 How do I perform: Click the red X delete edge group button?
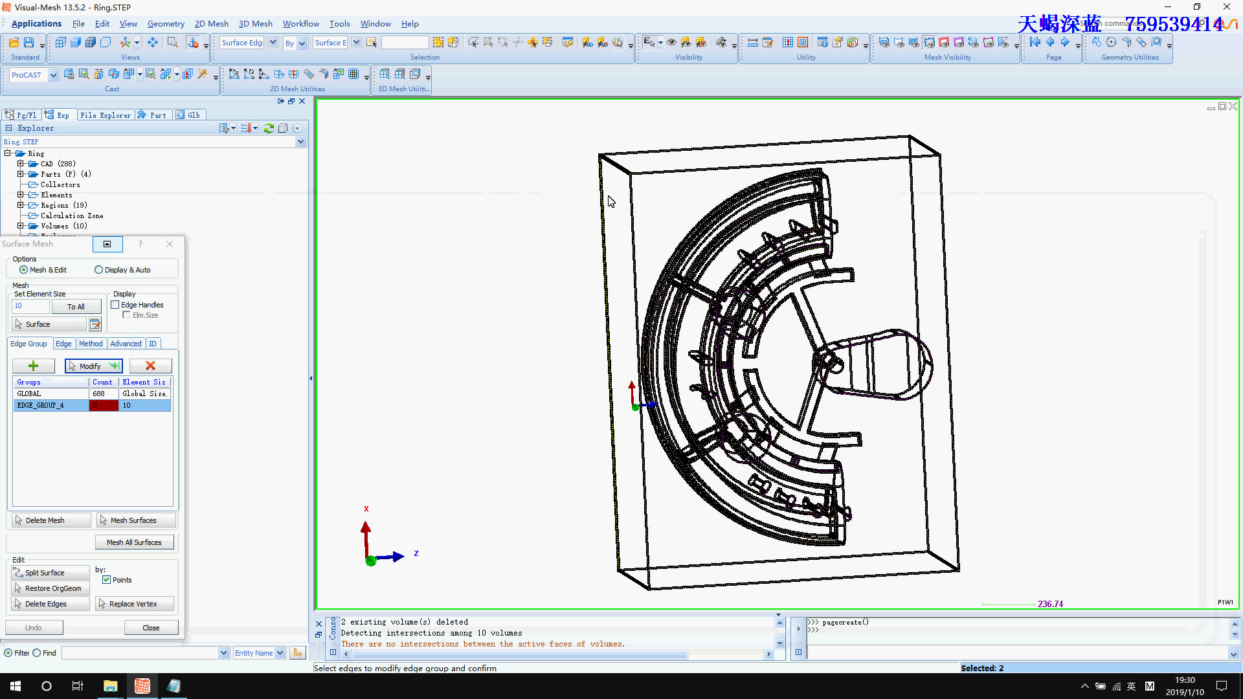[x=150, y=366]
